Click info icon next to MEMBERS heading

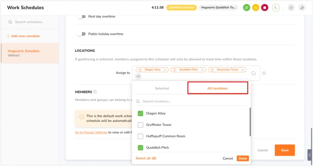(x=95, y=91)
